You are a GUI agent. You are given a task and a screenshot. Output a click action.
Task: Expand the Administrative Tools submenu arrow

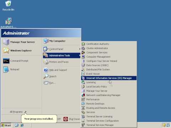(x=80, y=55)
